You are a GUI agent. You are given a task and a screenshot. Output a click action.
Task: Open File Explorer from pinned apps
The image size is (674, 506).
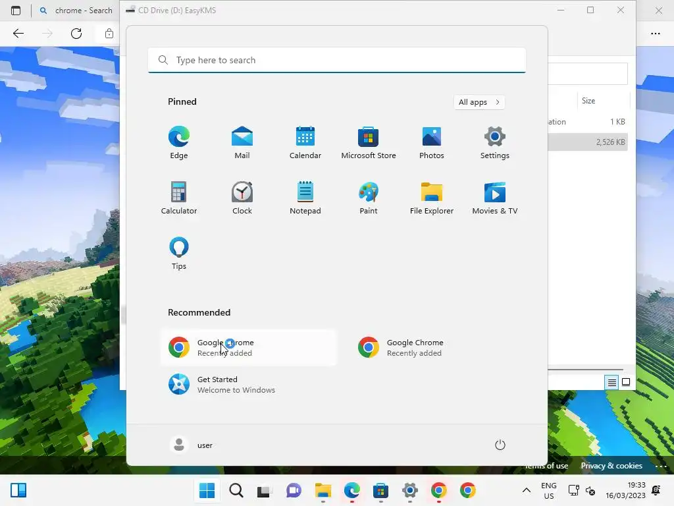coord(432,198)
